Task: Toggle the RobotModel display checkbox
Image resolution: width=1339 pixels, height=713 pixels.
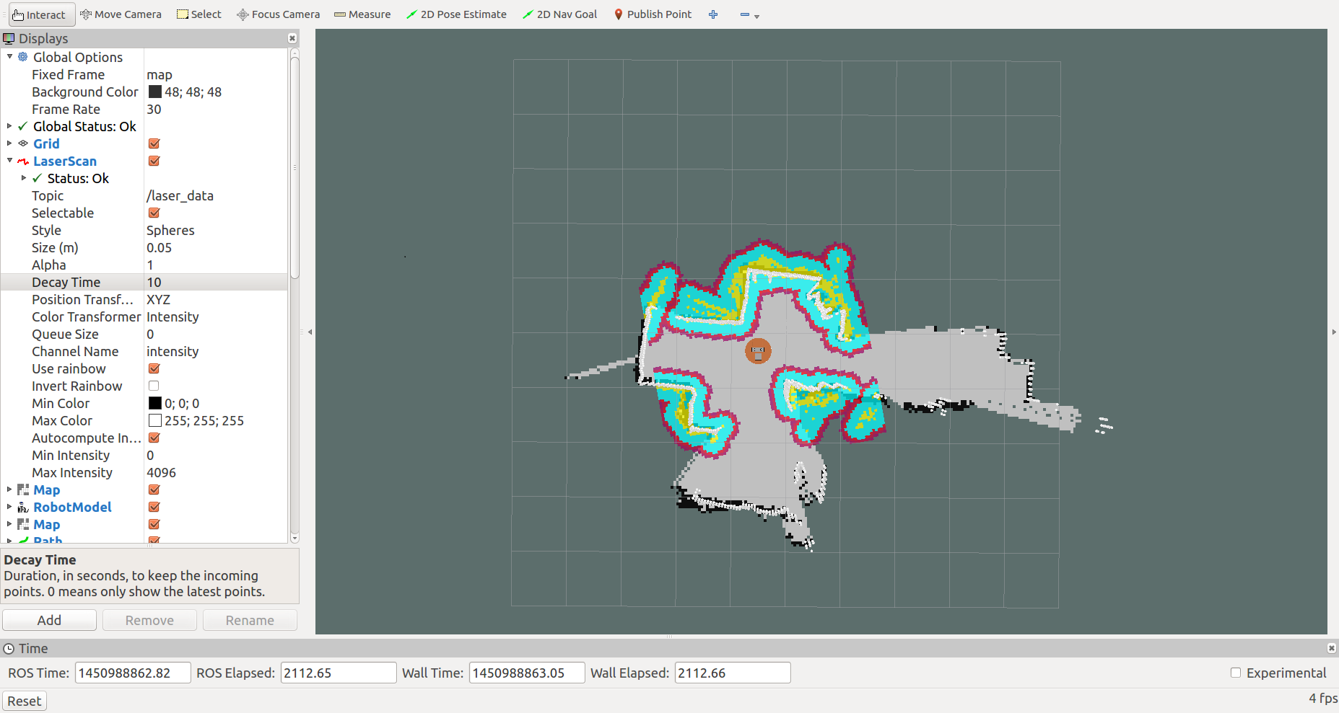Action: point(154,507)
